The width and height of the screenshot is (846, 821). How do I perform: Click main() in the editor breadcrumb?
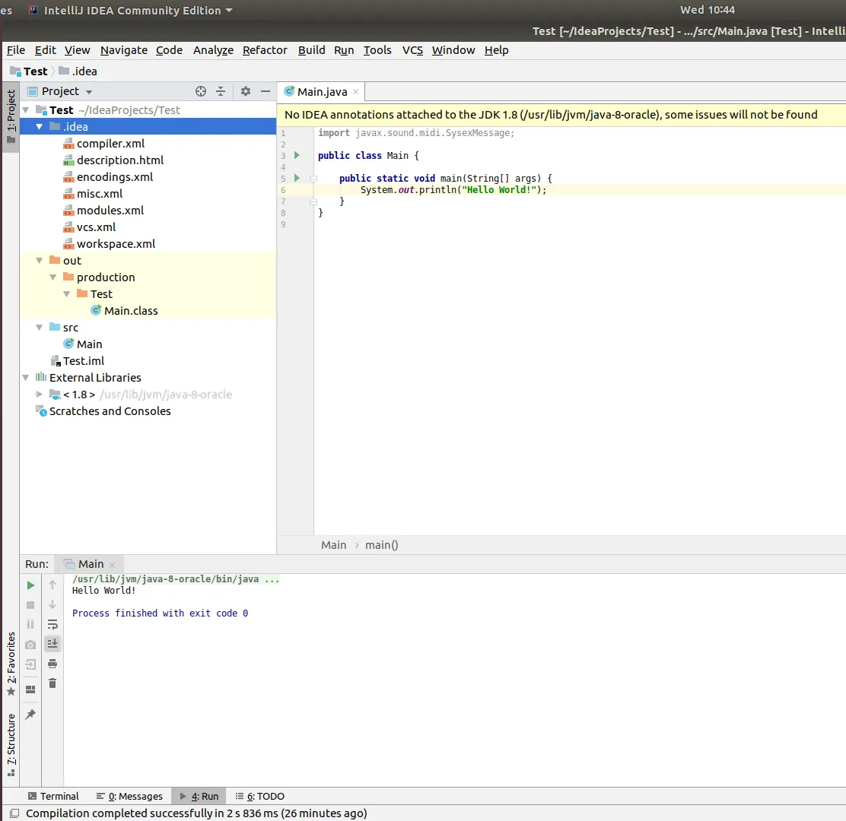(381, 545)
